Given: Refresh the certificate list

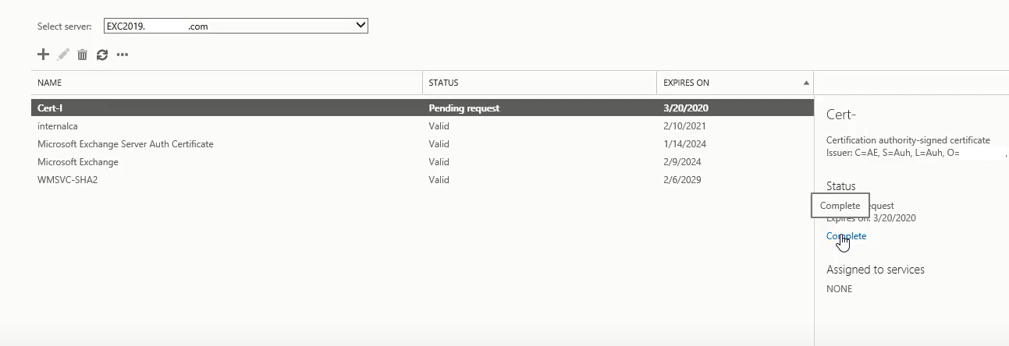Looking at the screenshot, I should coord(101,55).
